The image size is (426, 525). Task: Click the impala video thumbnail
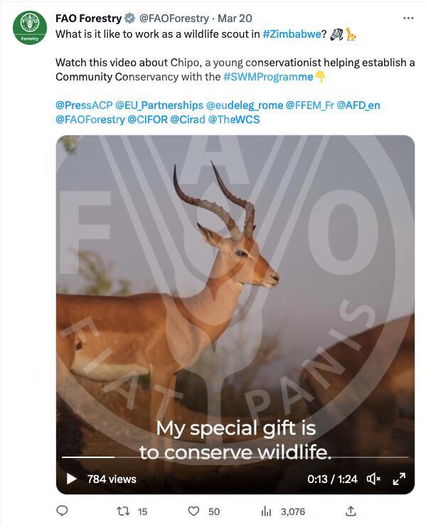(x=235, y=295)
